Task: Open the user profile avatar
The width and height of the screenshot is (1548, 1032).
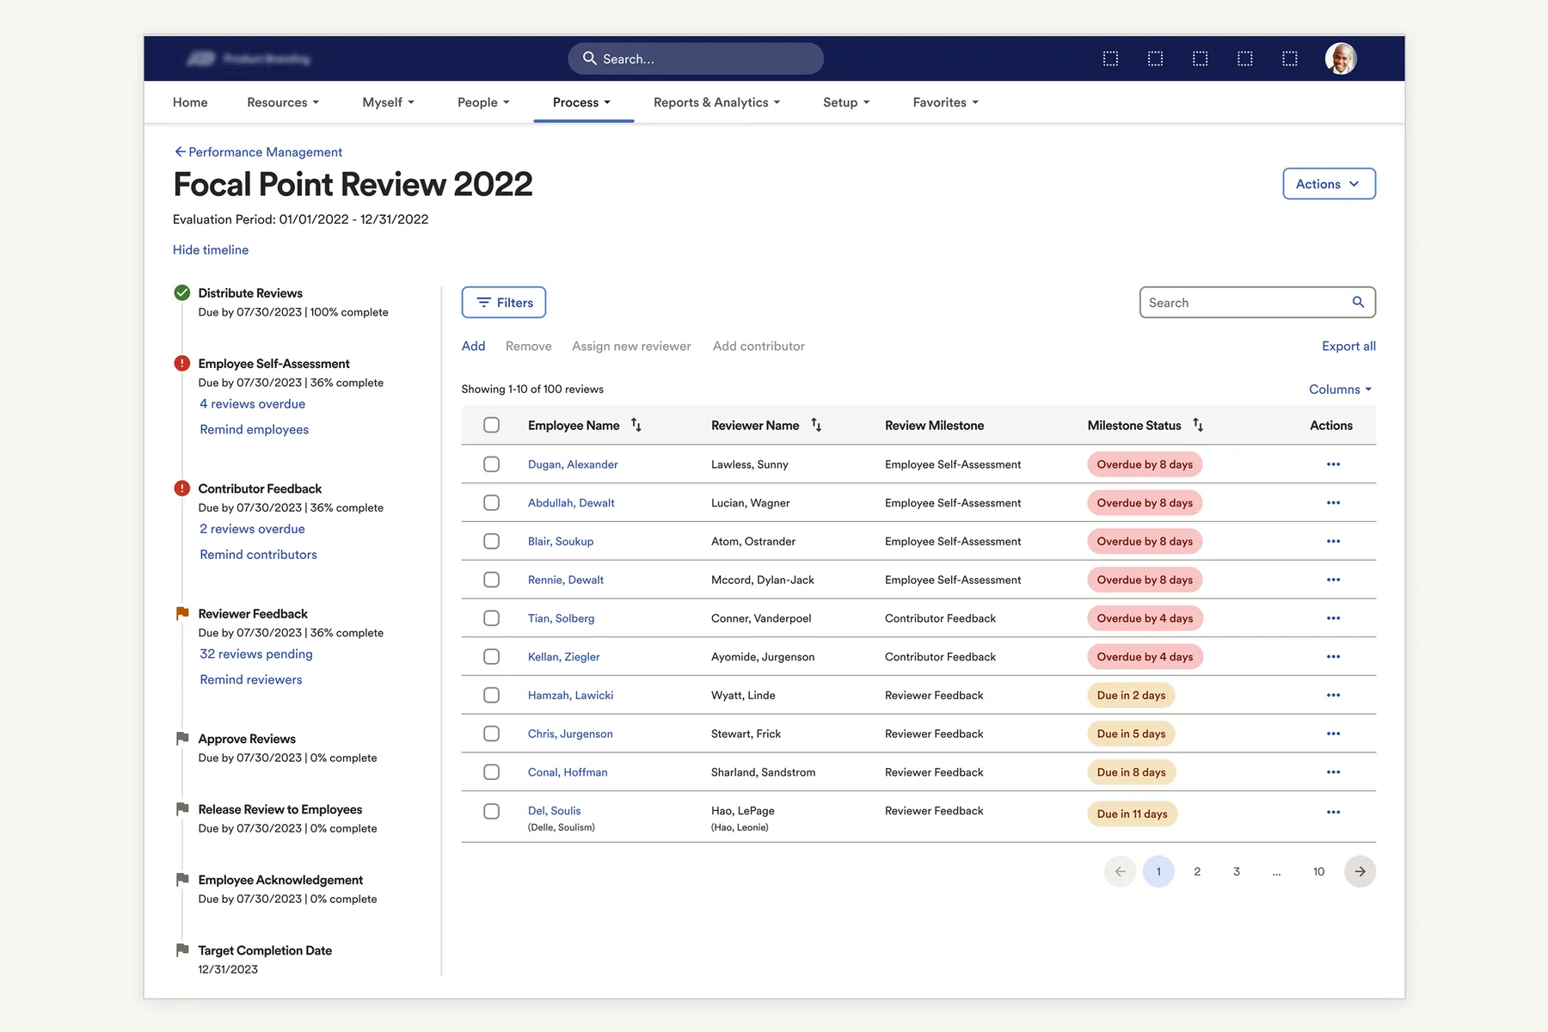Action: coord(1341,58)
